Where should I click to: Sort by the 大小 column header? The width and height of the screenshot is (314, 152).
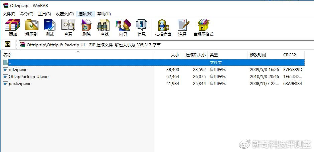click(x=168, y=55)
